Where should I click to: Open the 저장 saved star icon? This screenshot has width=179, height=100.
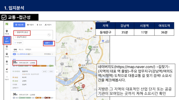tap(7, 70)
